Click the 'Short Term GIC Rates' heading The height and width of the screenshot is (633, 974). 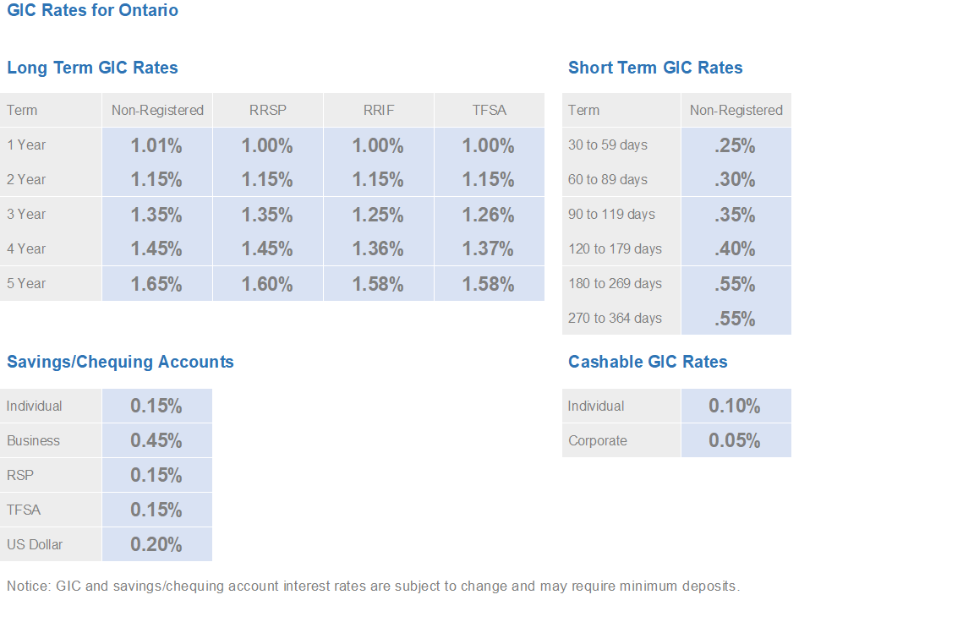point(655,68)
